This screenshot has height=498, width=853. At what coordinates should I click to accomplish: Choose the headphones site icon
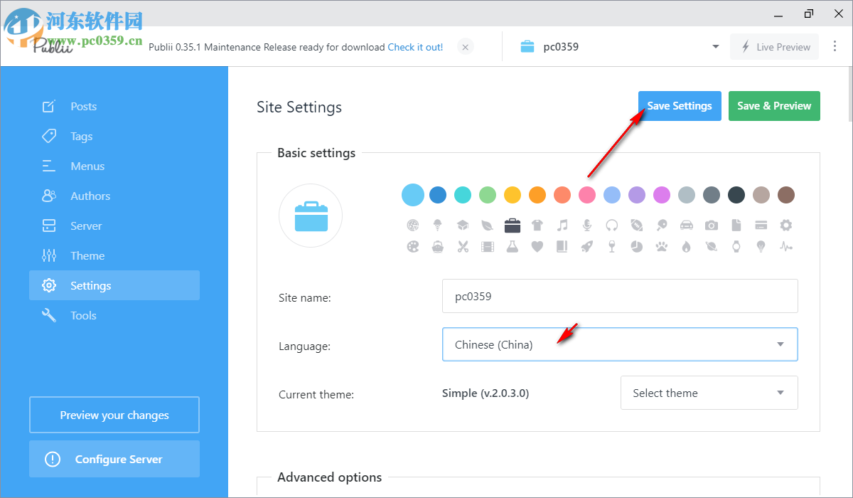click(x=612, y=226)
